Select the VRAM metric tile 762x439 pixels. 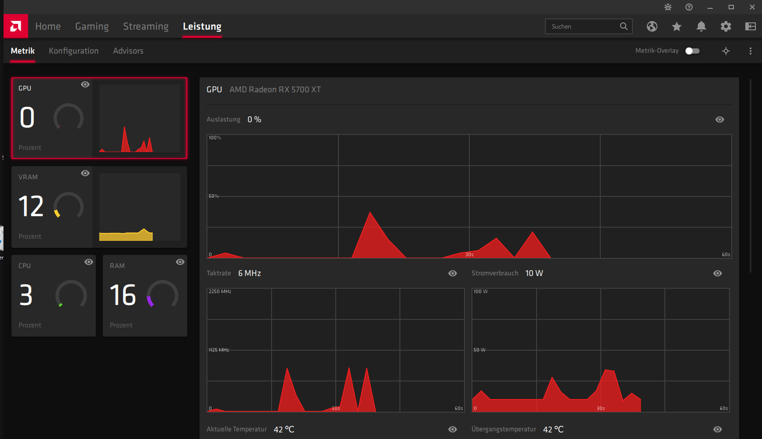(x=99, y=207)
